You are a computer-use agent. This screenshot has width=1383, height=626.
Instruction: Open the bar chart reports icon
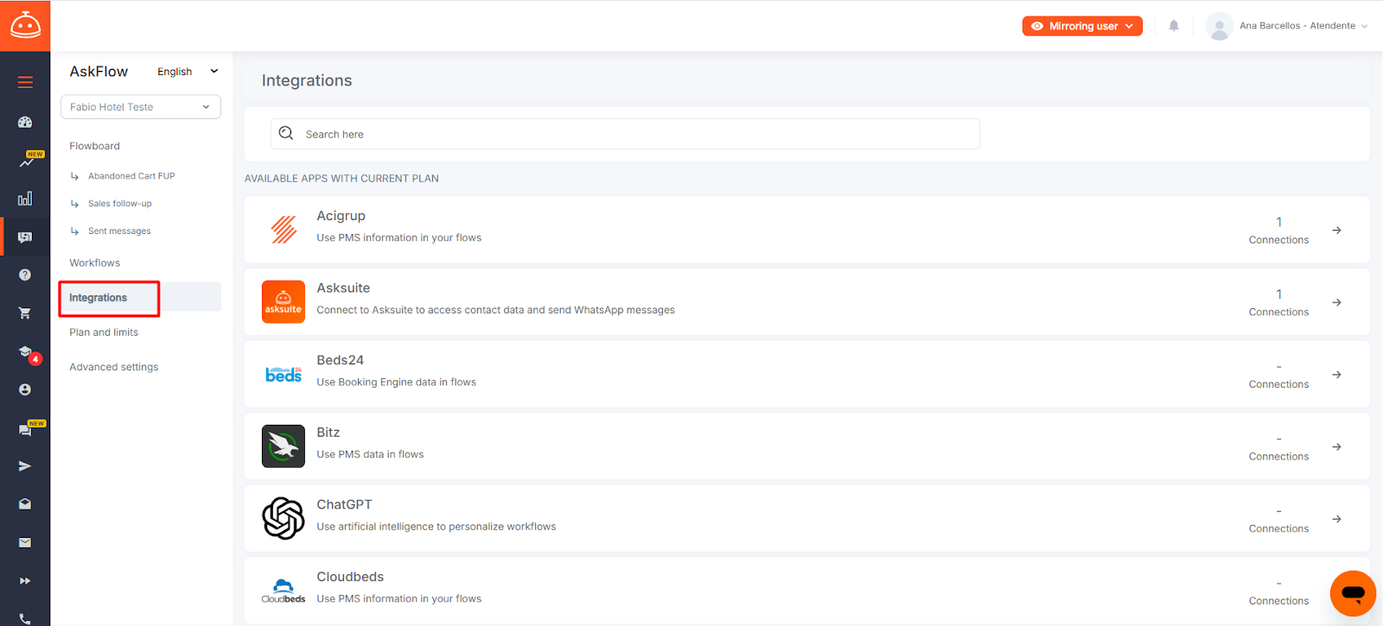point(25,199)
